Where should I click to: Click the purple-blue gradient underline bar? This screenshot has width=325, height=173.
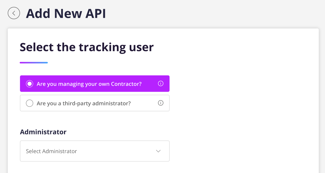(34, 63)
